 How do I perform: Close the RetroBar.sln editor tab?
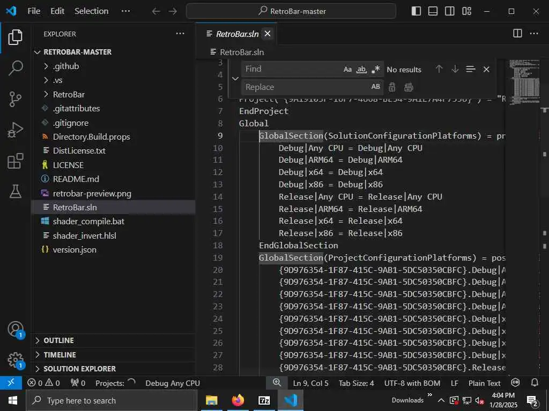pos(268,34)
